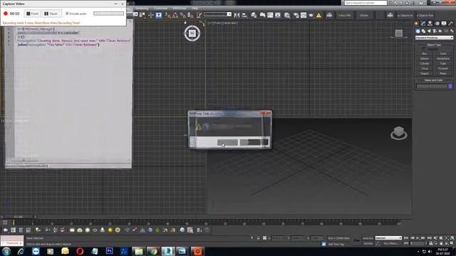
Task: Collapse the Object Type rollout
Action: coord(434,45)
